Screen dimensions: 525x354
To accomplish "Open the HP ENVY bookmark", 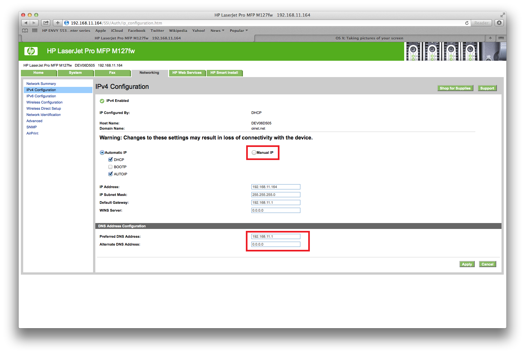I will (66, 31).
